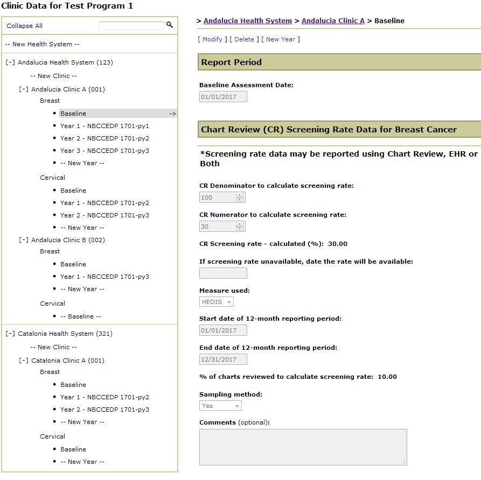Click the Comments text area
This screenshot has height=480, width=481.
(303, 447)
